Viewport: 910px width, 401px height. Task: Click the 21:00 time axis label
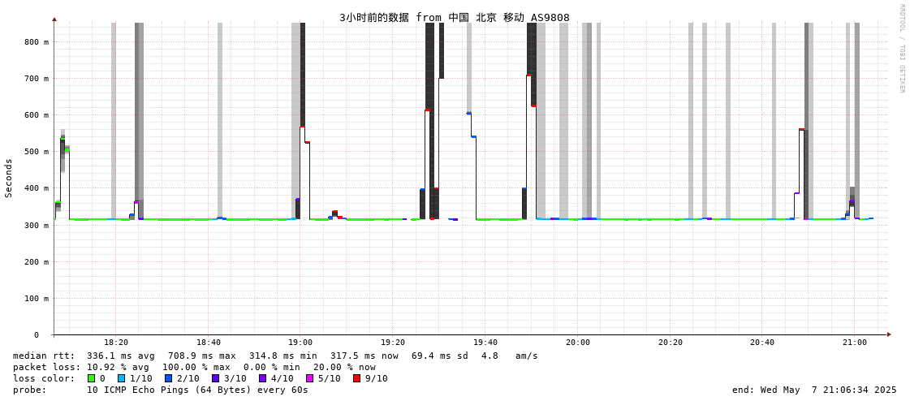pos(854,343)
